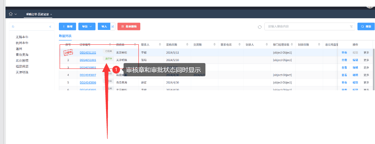Click the filter icon inside the search box

351,26
